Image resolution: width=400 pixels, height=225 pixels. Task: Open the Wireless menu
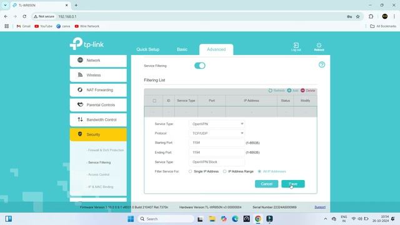pyautogui.click(x=98, y=75)
